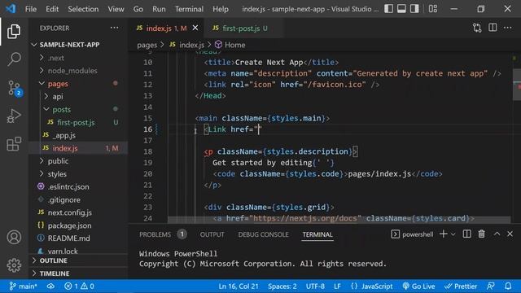The height and width of the screenshot is (293, 521).
Task: Close the index.js editor tab
Action: (195, 28)
